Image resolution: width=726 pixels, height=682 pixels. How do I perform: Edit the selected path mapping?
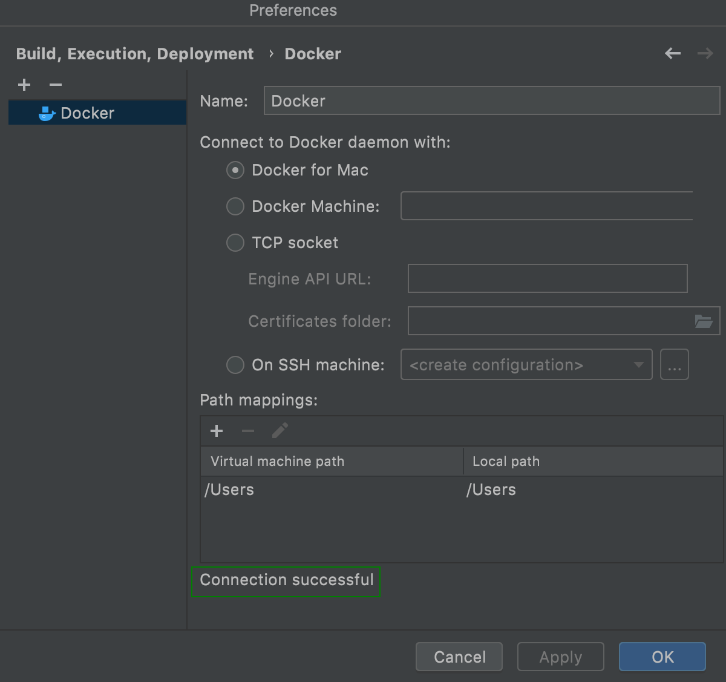point(280,431)
